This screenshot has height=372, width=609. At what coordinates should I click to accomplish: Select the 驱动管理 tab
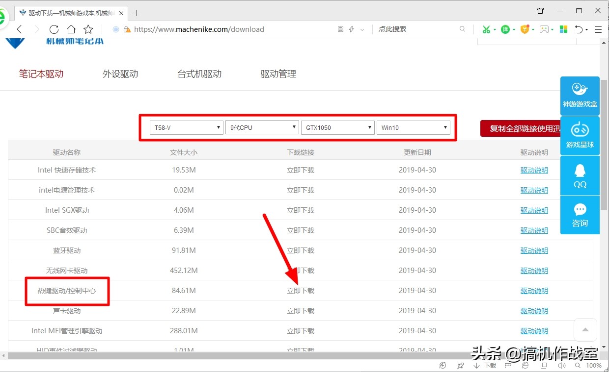coord(278,74)
